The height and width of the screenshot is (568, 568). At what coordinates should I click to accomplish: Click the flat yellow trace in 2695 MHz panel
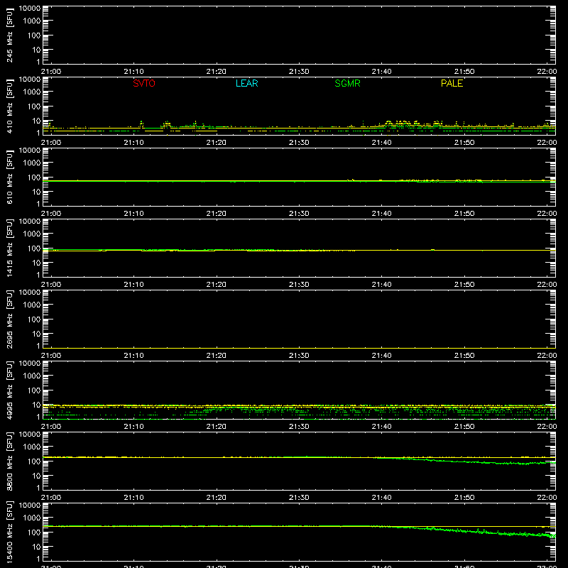click(299, 348)
